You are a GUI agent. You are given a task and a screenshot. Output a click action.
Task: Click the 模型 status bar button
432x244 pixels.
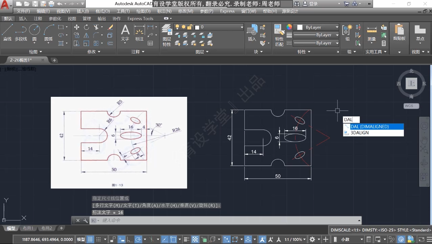tap(81, 239)
